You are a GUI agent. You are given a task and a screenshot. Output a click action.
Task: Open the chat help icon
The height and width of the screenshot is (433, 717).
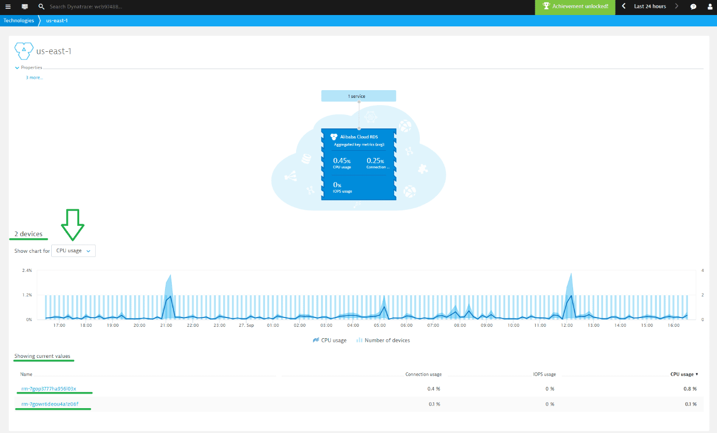click(x=694, y=7)
